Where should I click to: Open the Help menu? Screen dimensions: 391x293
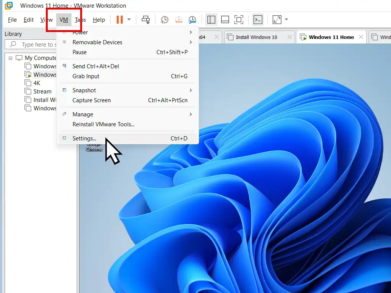99,20
